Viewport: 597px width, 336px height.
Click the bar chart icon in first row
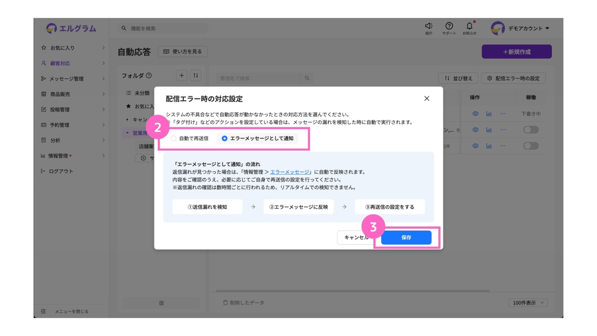click(x=489, y=114)
